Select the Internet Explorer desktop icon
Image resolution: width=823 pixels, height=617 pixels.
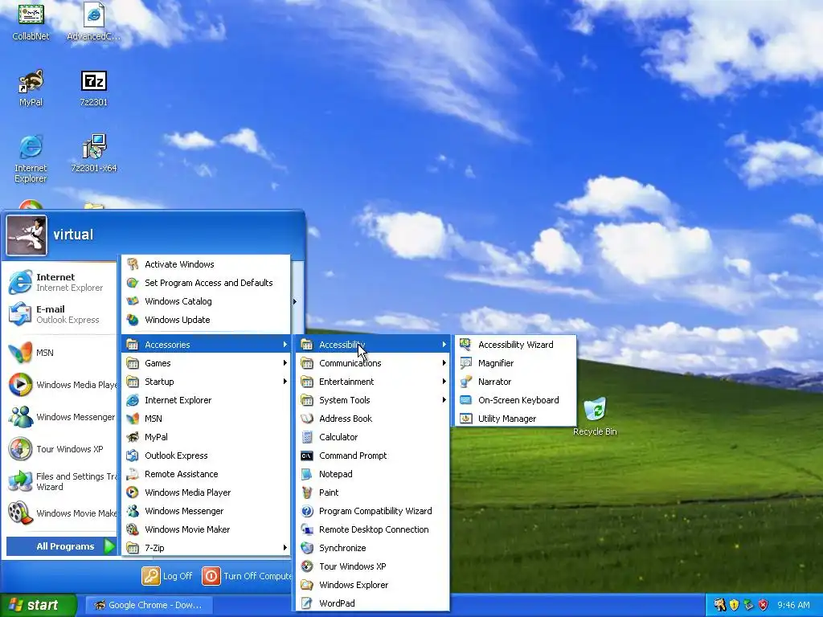pyautogui.click(x=31, y=158)
